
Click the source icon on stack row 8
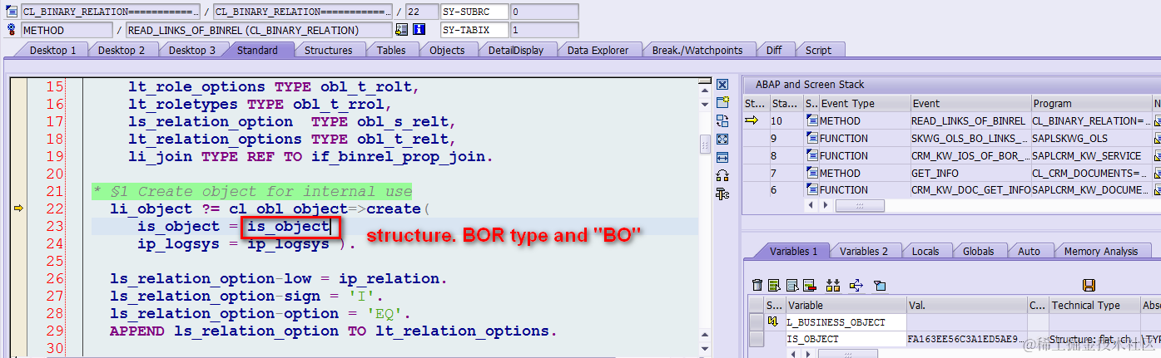click(x=812, y=156)
